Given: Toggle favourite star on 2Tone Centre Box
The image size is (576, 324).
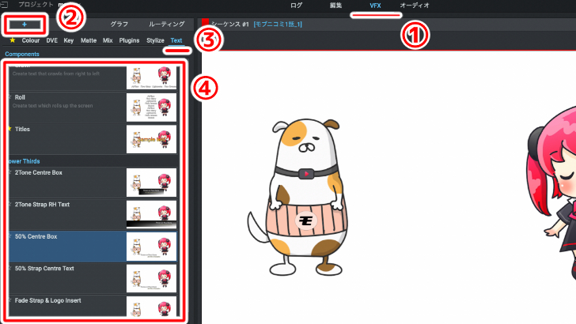Looking at the screenshot, I should tap(10, 172).
